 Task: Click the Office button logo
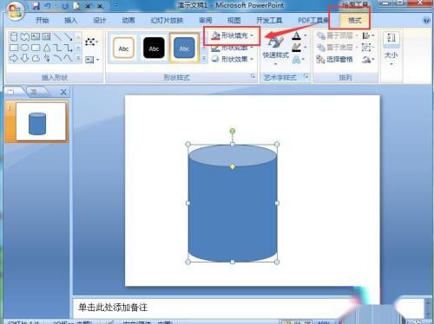(15, 12)
